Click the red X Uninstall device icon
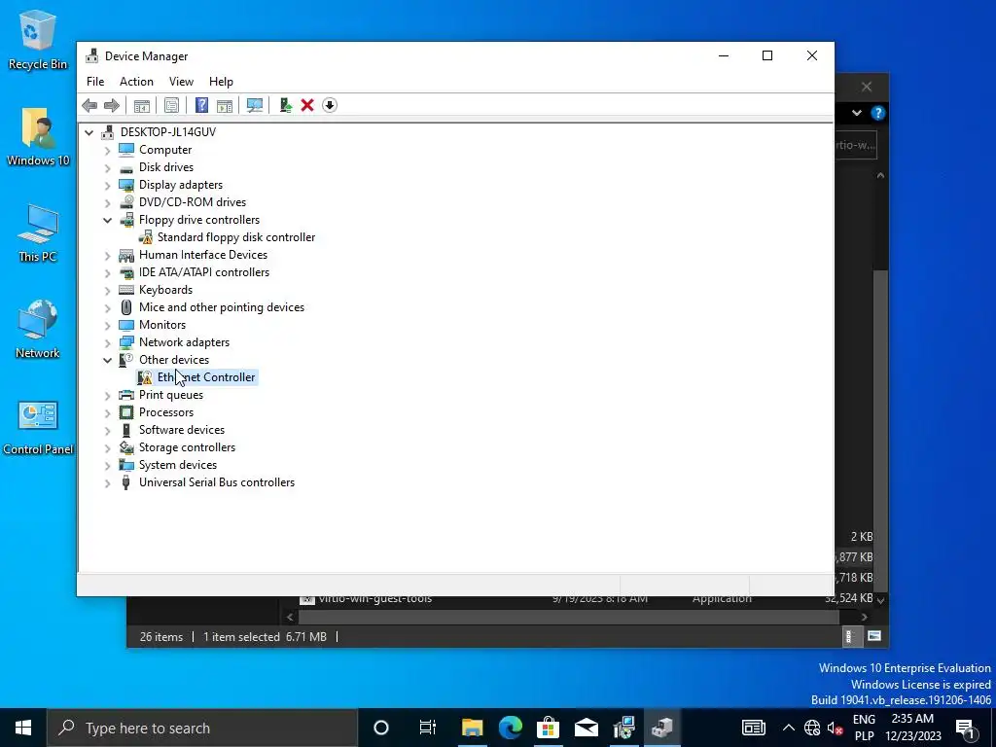 pos(307,105)
